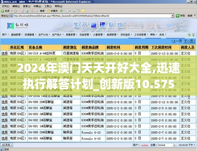Sort by the 润滑周期 column header
Screen dimensions: 197x151
point(141,47)
